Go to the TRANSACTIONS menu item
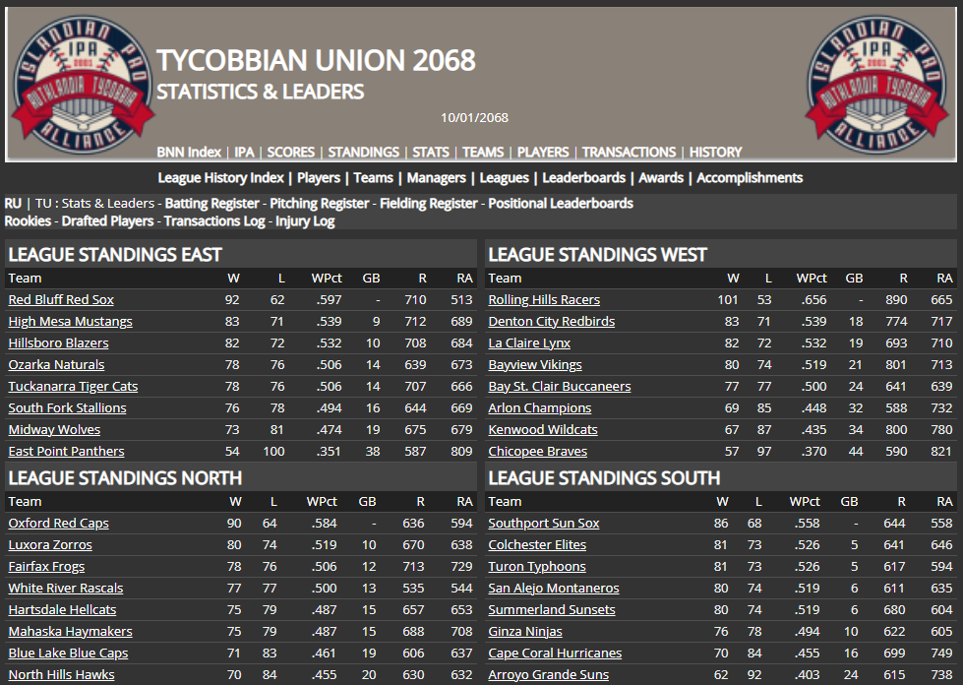Screen dimensions: 963x685 (629, 153)
